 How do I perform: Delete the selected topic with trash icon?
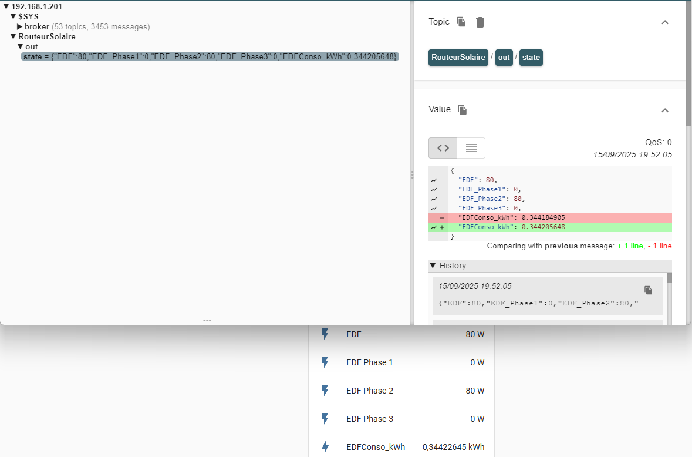click(x=480, y=22)
